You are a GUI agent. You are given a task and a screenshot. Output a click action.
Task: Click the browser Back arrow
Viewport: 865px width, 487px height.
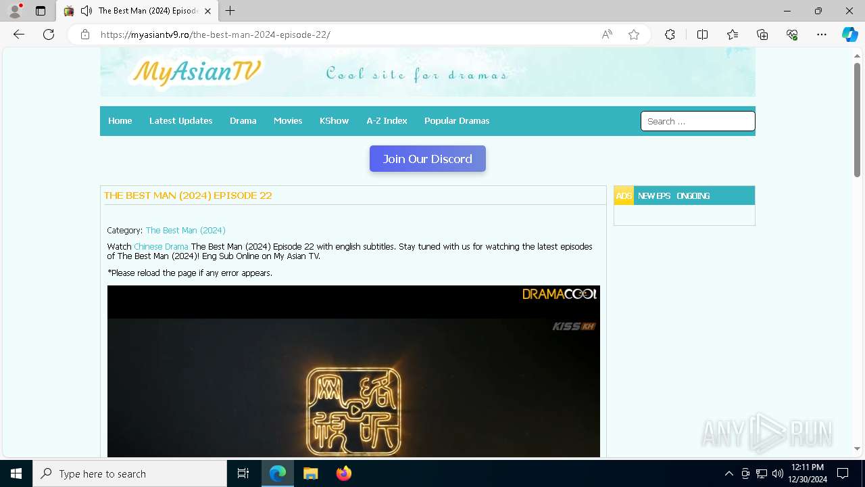19,34
